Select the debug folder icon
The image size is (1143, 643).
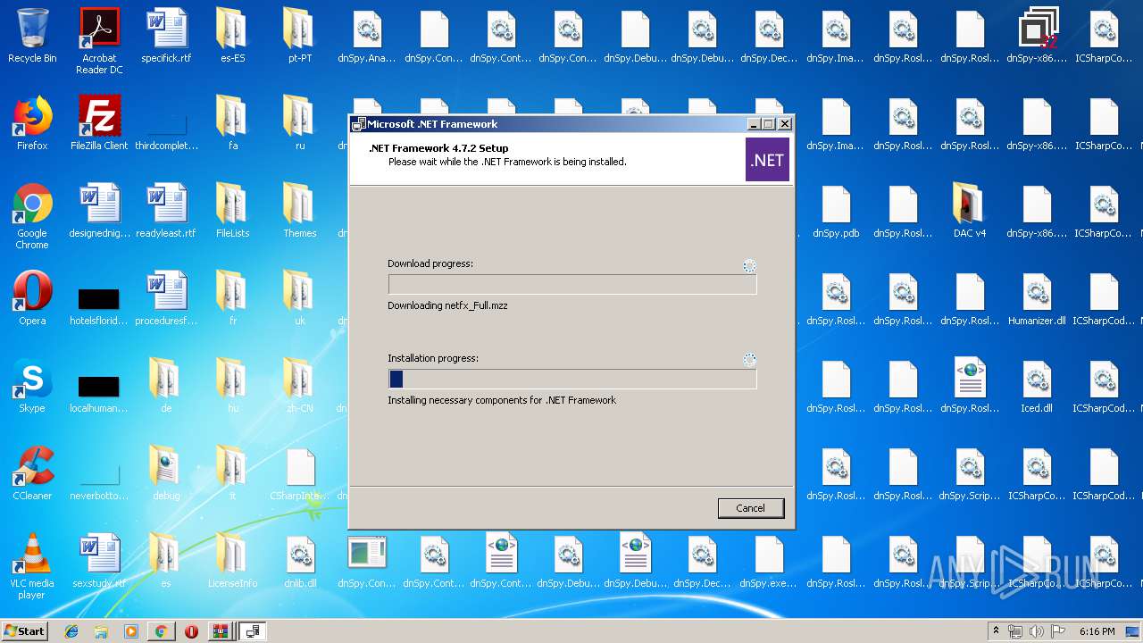166,474
